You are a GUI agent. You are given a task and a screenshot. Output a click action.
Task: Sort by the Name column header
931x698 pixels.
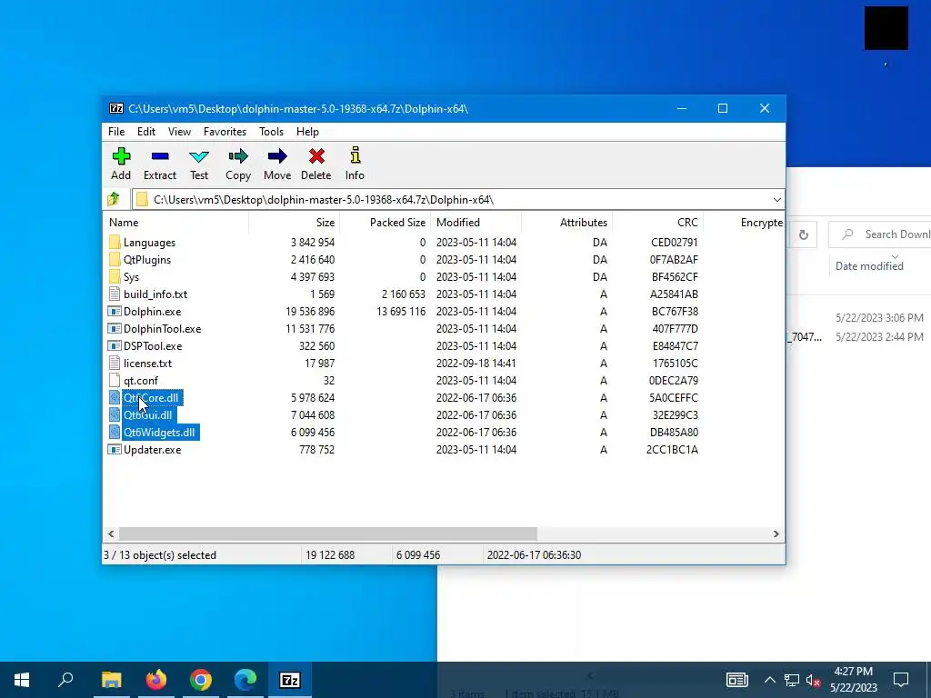(175, 223)
